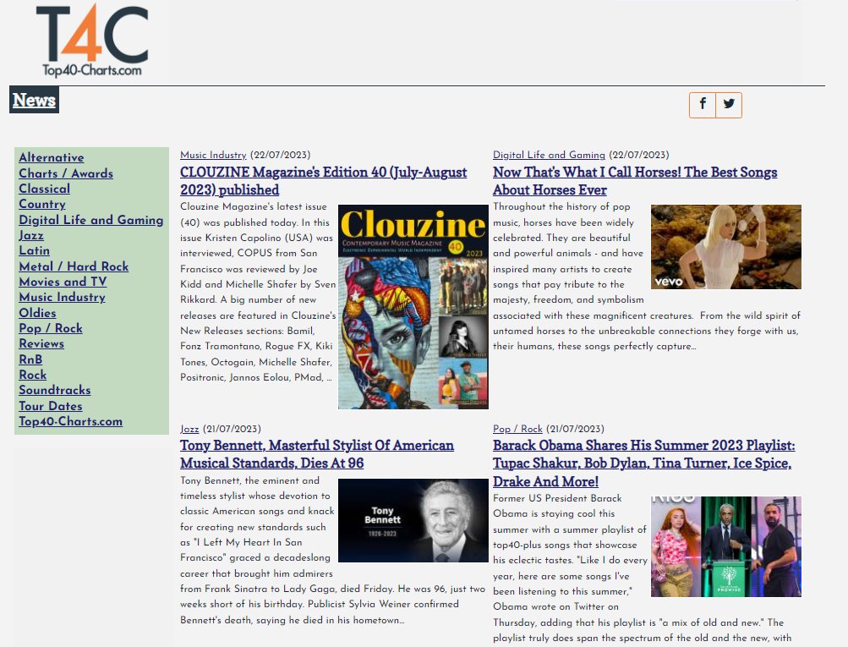This screenshot has width=848, height=647.
Task: Open the Rock category in sidebar
Action: tap(32, 375)
